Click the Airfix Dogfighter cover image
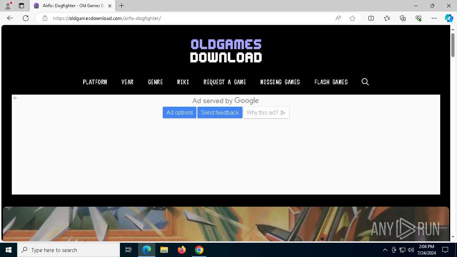 pyautogui.click(x=226, y=224)
